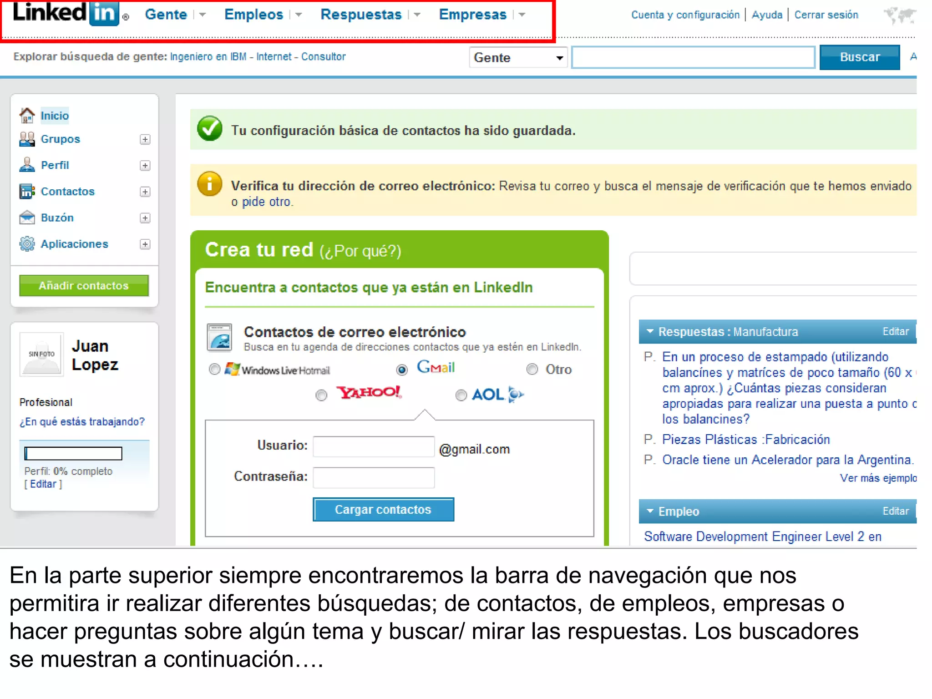The height and width of the screenshot is (699, 932).
Task: Open the Gente search type dropdown
Action: tap(518, 57)
